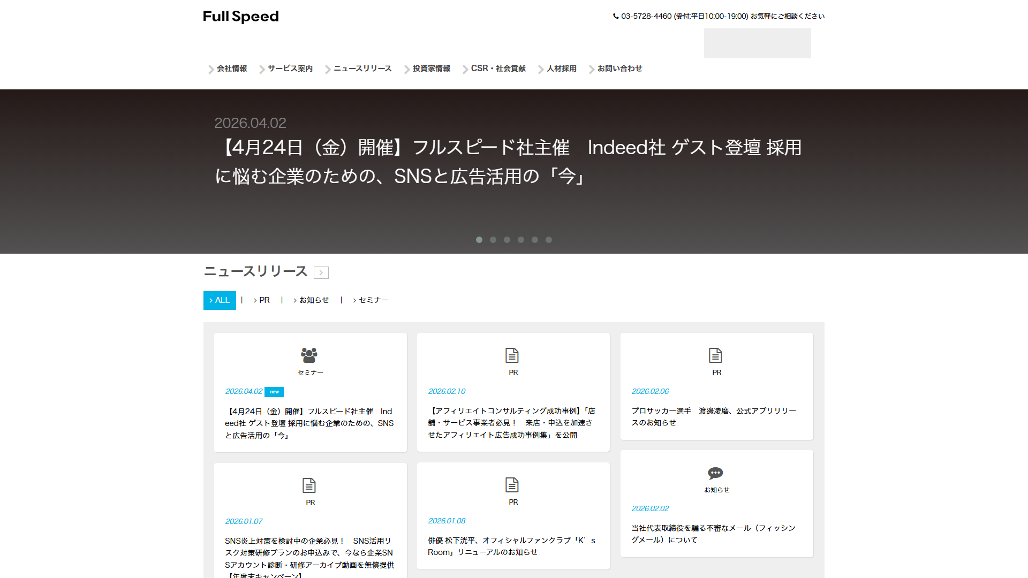Open the arrow button beside ニュースリリース heading
Viewport: 1028px width, 578px height.
pyautogui.click(x=321, y=272)
